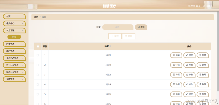This screenshot has height=105, width=219.
Task: Toggle the select-all checkbox in the table header
Action: 38,47
